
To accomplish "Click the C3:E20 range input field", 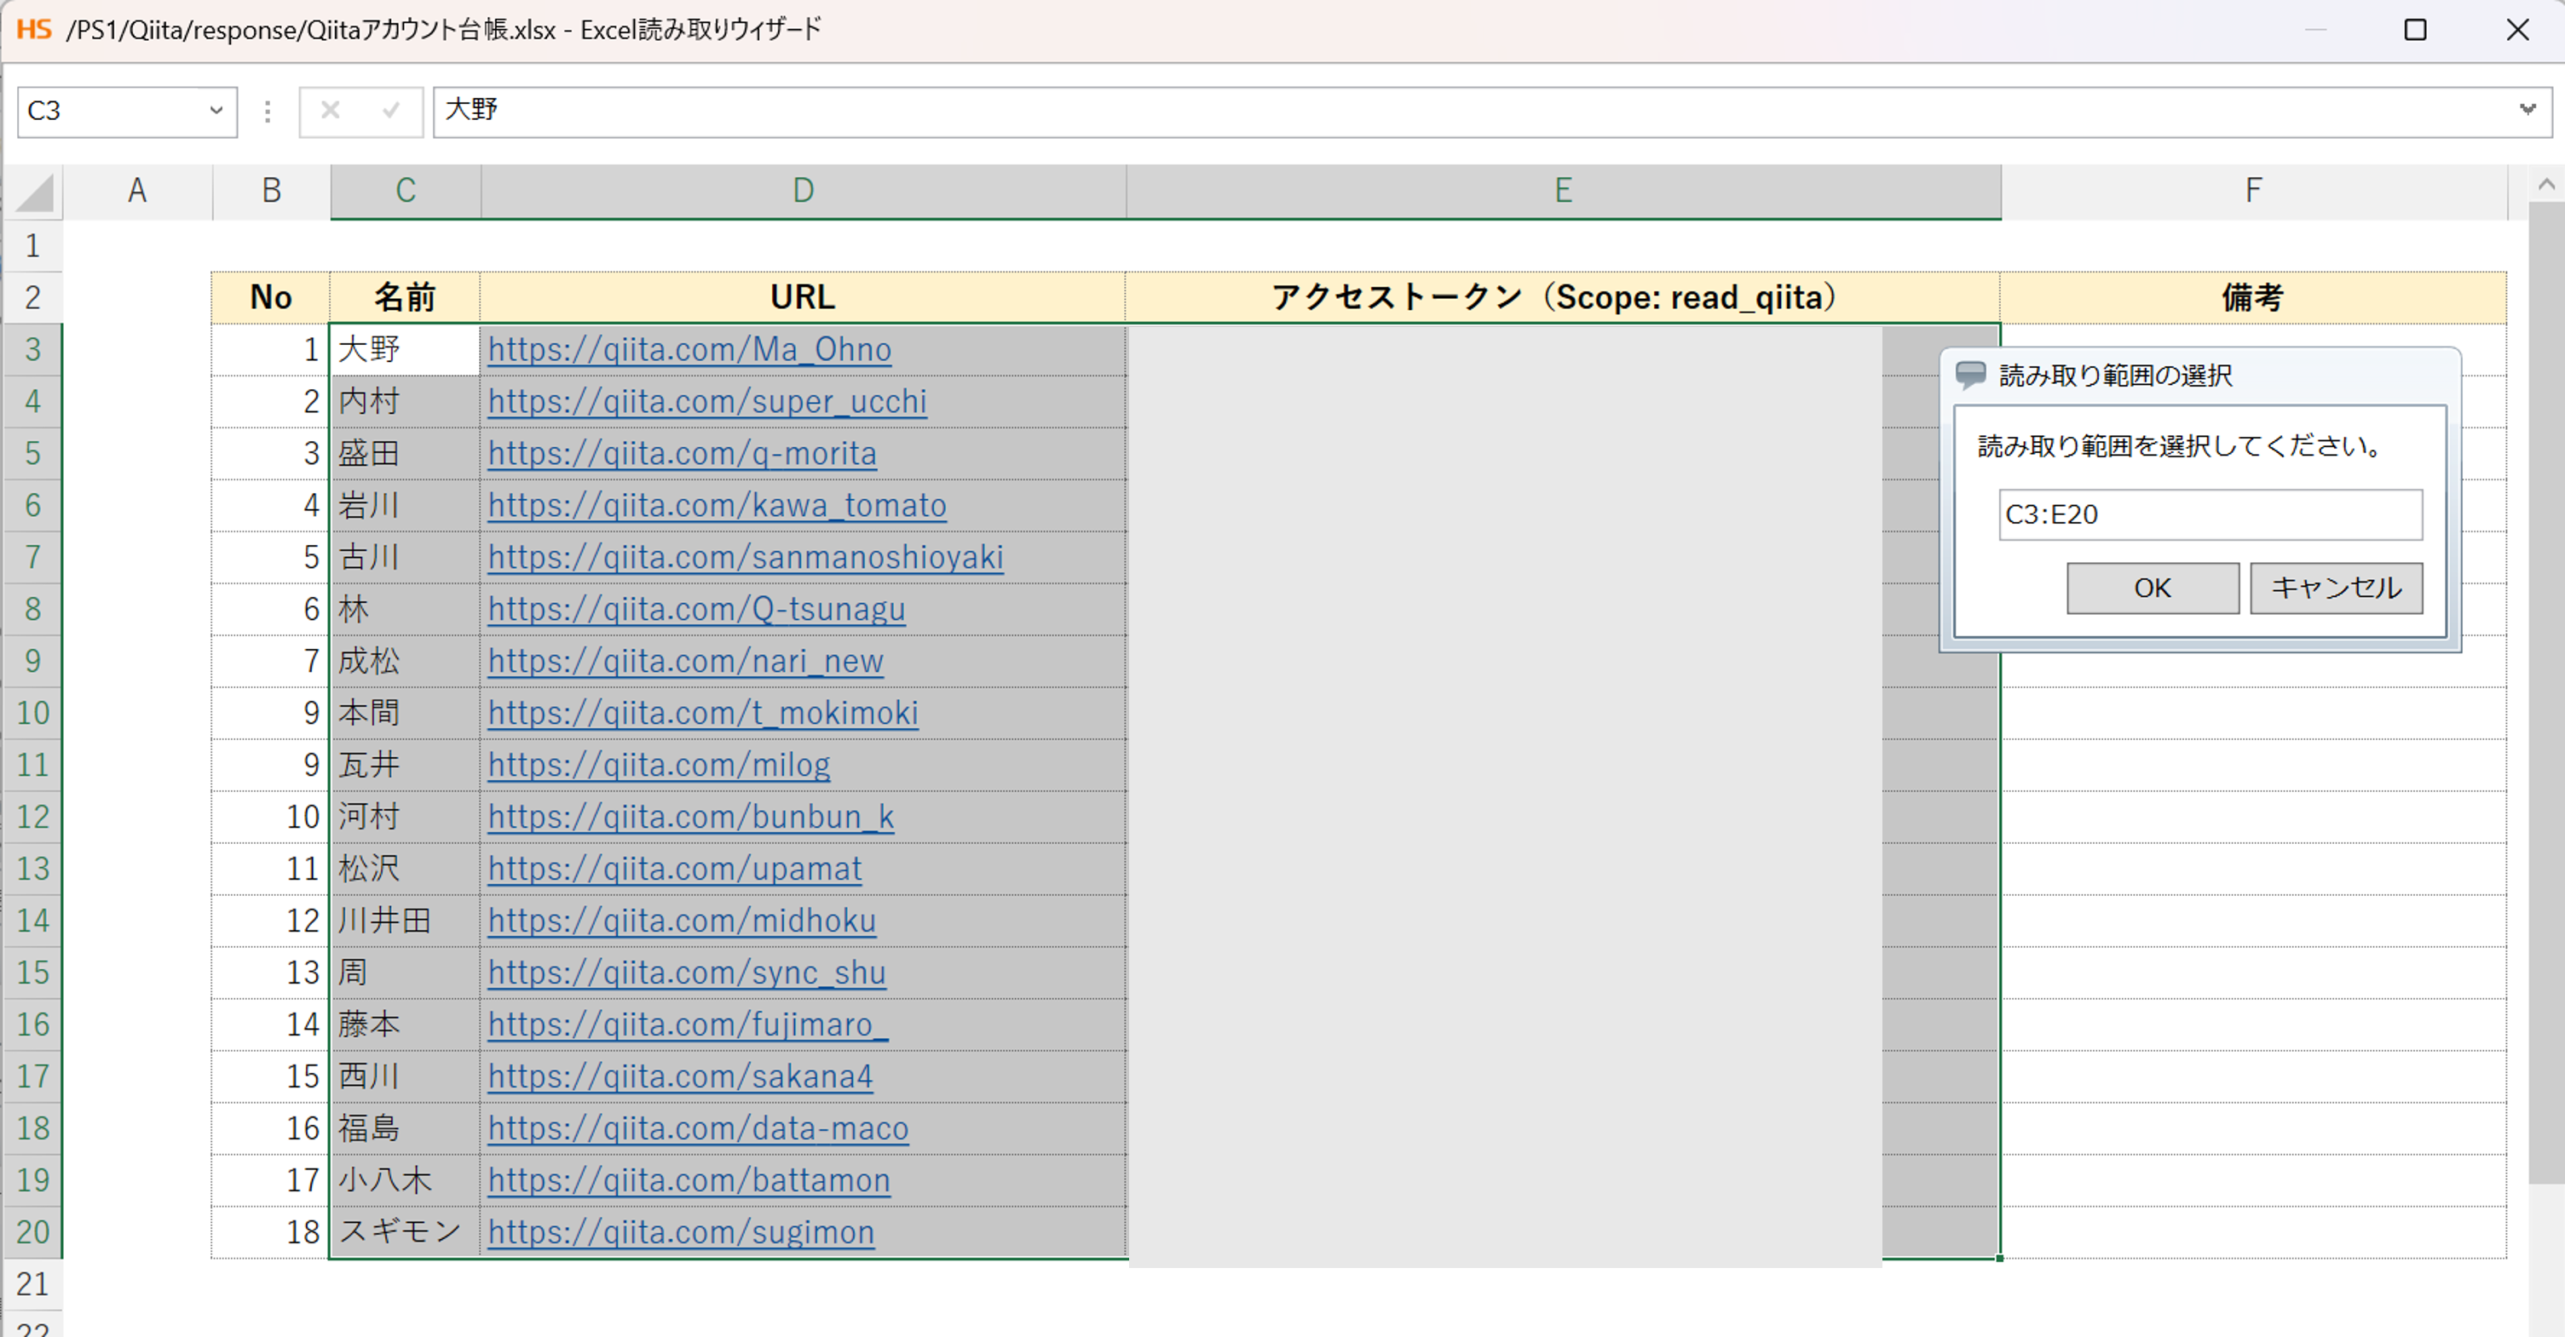I will 2209,514.
